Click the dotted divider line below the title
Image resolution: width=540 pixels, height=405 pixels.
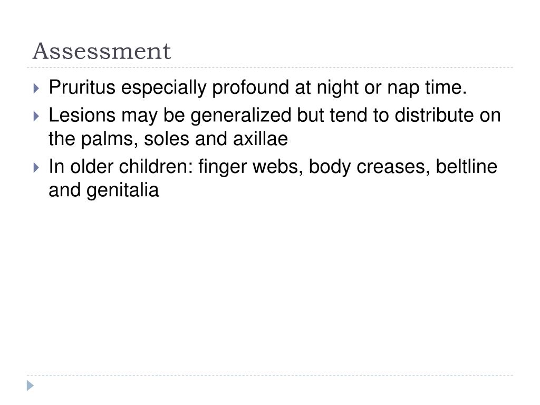coord(270,67)
